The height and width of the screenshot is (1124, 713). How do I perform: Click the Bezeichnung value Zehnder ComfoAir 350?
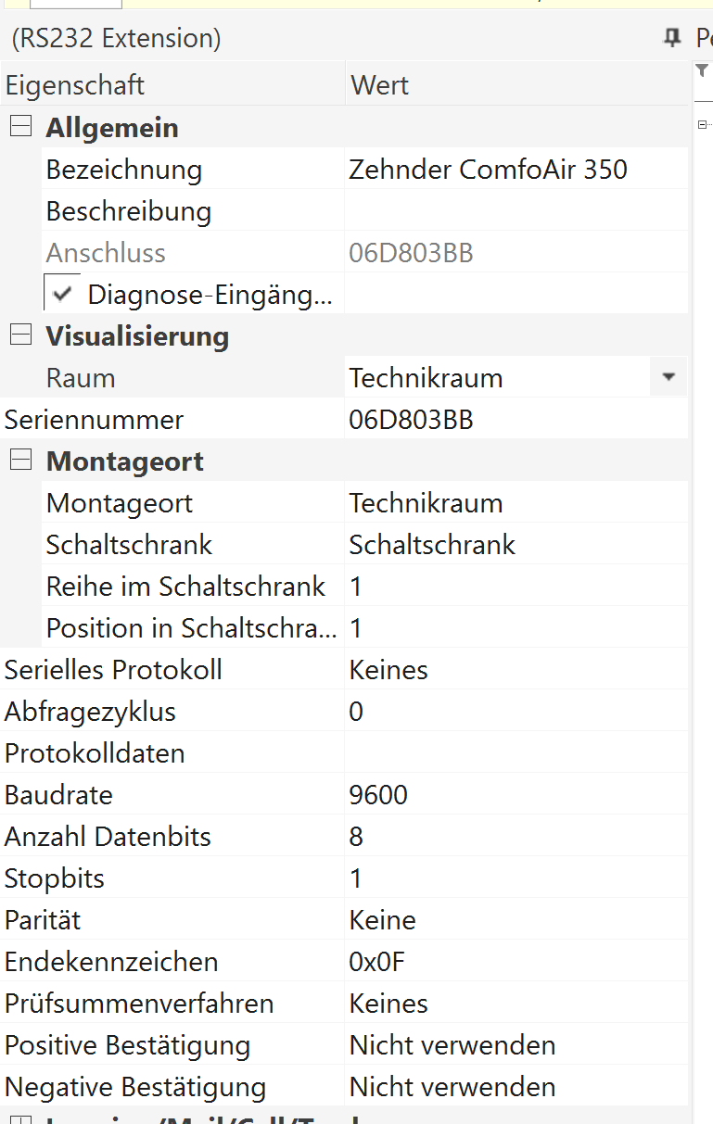pyautogui.click(x=488, y=170)
